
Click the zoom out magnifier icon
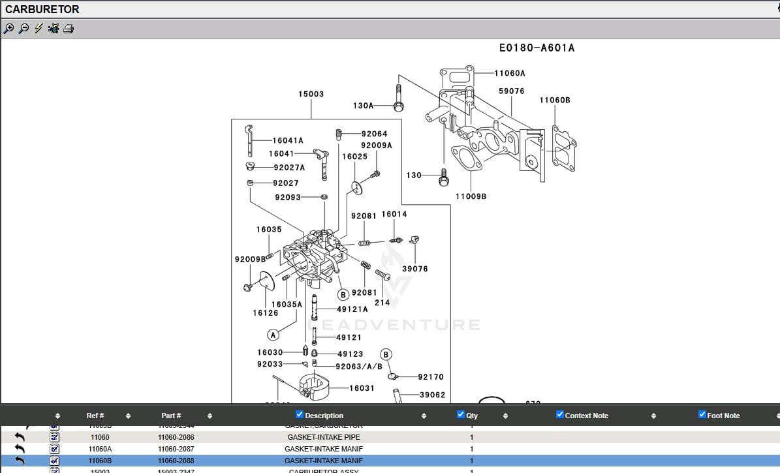tap(23, 29)
